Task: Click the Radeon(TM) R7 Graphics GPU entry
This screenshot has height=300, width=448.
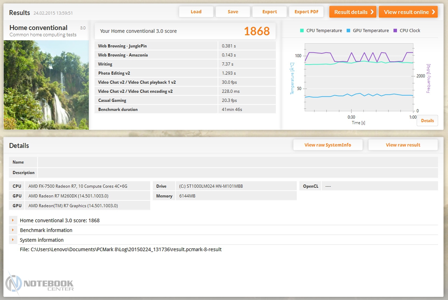Action: tap(87, 206)
